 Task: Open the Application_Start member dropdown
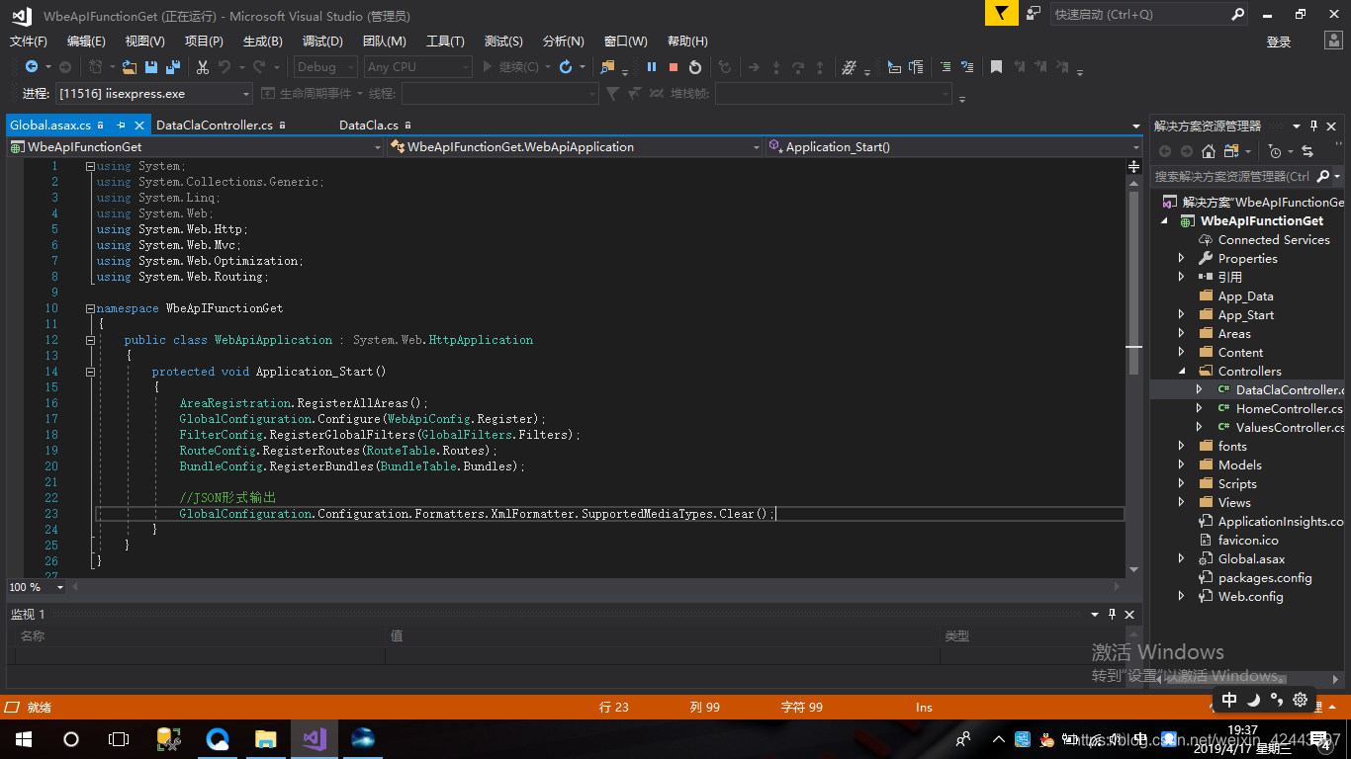954,147
